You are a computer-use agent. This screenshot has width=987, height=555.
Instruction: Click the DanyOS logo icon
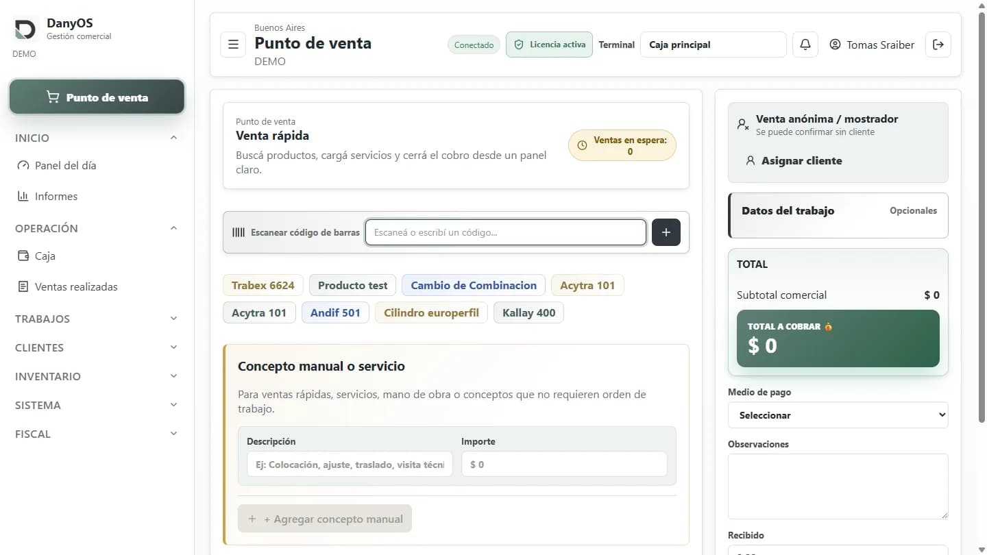25,29
